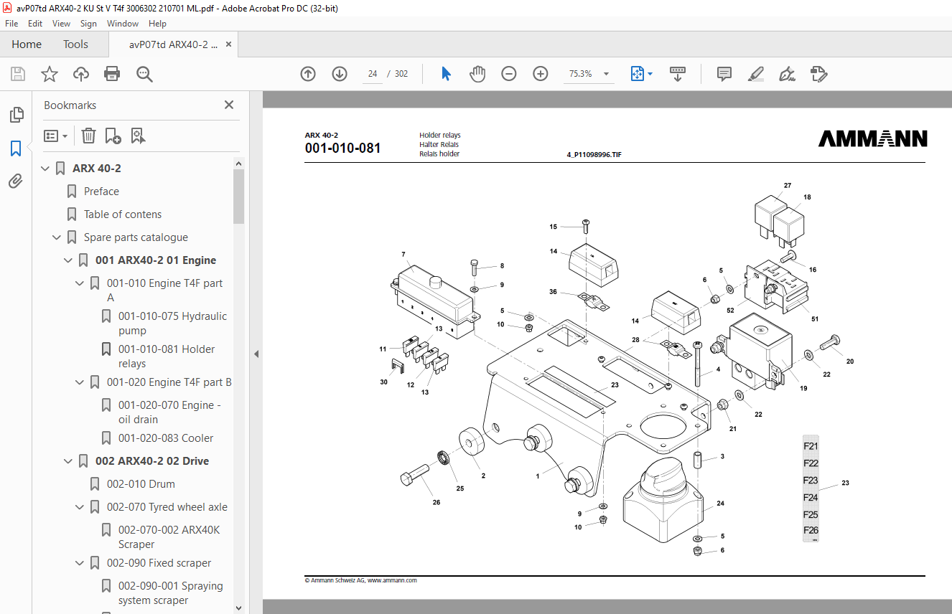Collapse the 002-070 Tyred wheel axle node

pos(80,507)
